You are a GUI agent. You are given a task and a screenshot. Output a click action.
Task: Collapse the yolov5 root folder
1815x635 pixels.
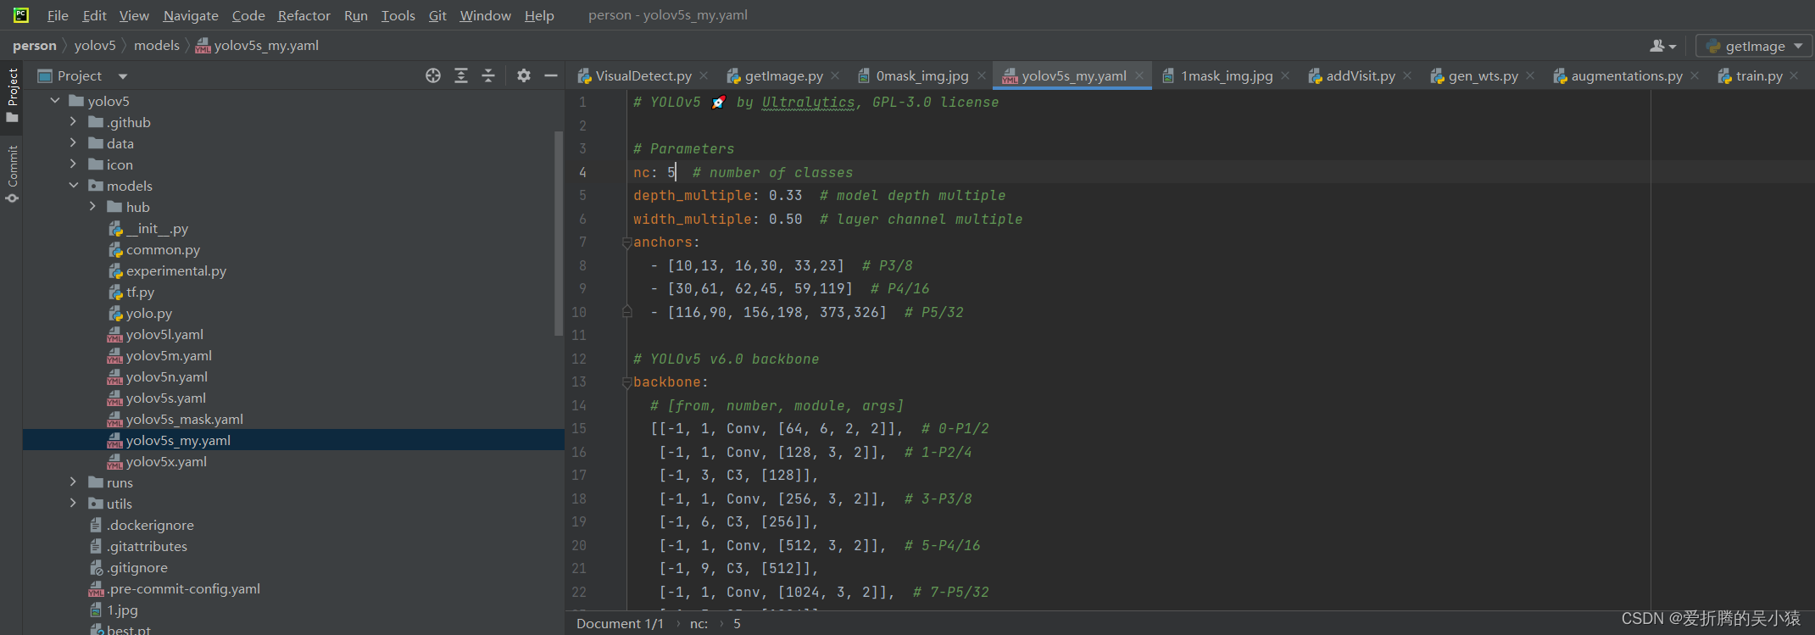55,101
